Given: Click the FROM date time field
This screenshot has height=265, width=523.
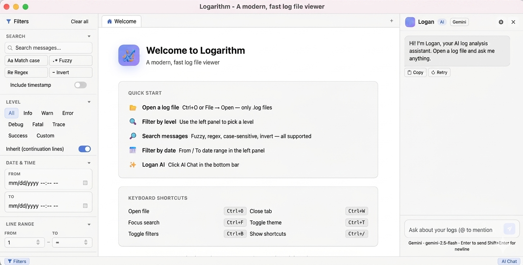Looking at the screenshot, I should [48, 179].
